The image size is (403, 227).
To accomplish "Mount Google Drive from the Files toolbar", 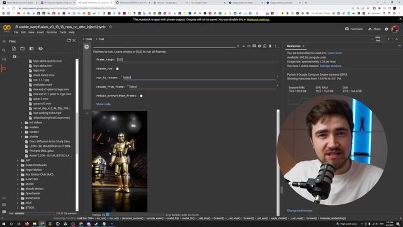I will tap(31, 49).
